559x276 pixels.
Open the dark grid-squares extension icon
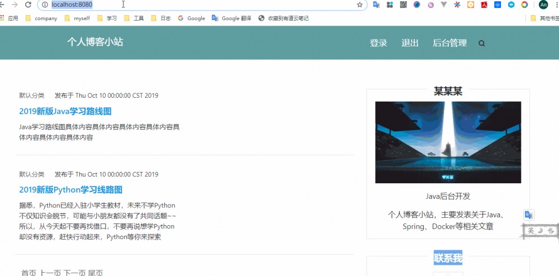(x=390, y=4)
